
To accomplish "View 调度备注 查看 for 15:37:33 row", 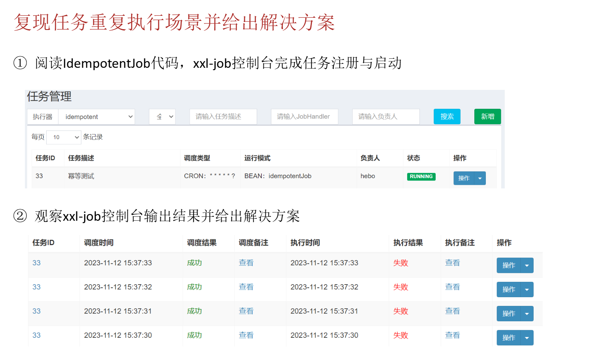I will [x=246, y=263].
